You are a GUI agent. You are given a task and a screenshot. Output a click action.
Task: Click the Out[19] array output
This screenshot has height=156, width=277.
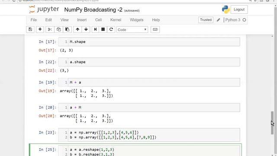(x=87, y=94)
